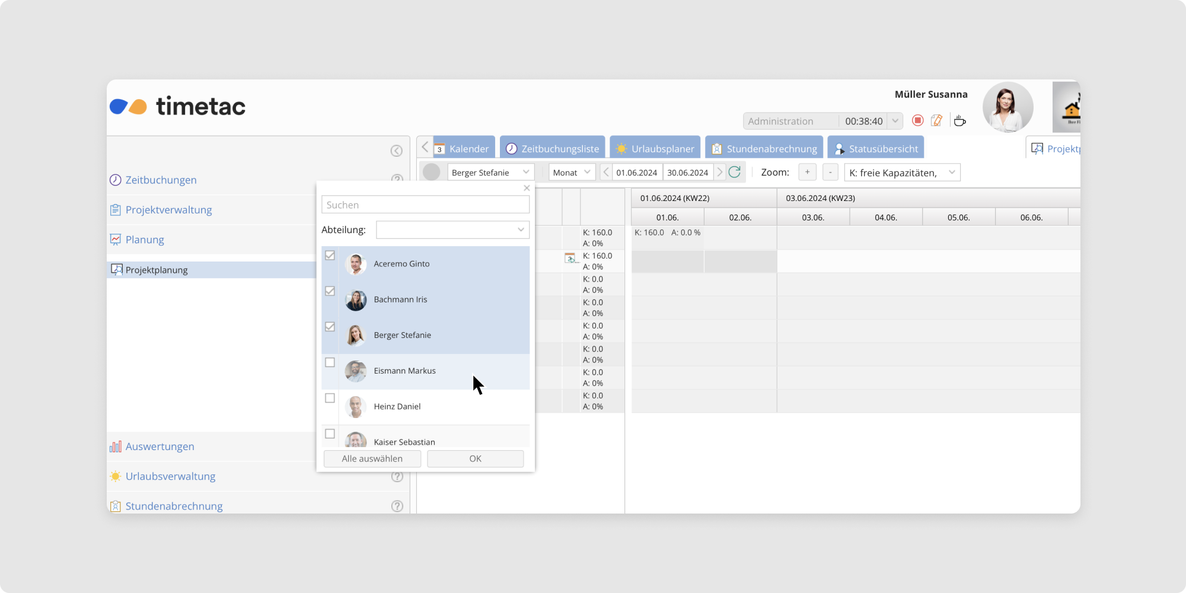
Task: Uncheck the Aceremo Ginto checkbox
Action: coord(330,256)
